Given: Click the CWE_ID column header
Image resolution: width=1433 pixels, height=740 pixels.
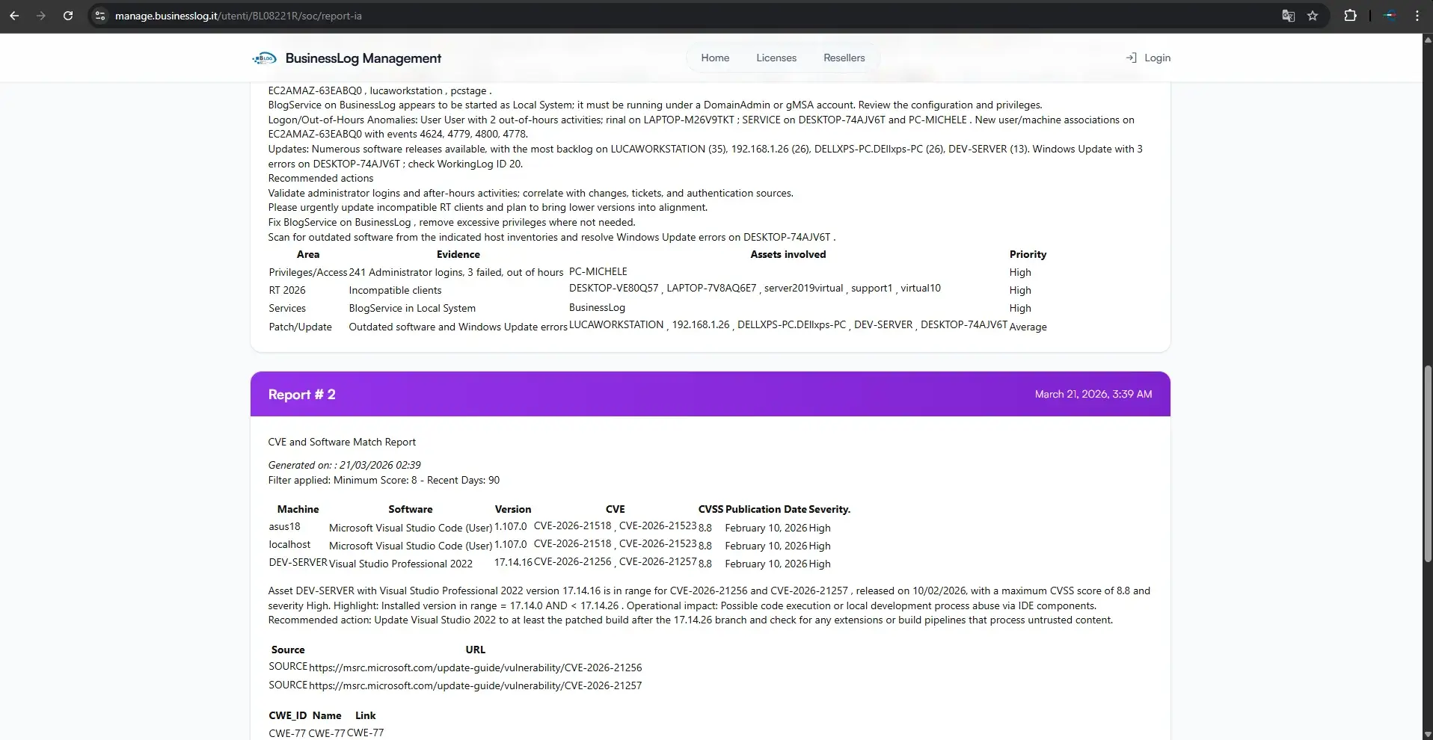Looking at the screenshot, I should coord(288,715).
